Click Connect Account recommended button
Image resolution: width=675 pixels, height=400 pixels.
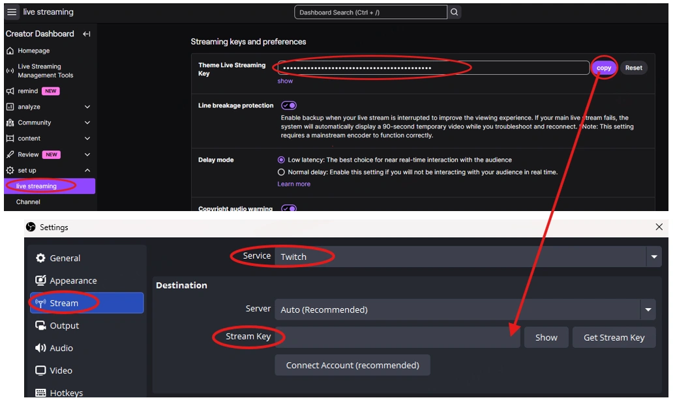[352, 365]
